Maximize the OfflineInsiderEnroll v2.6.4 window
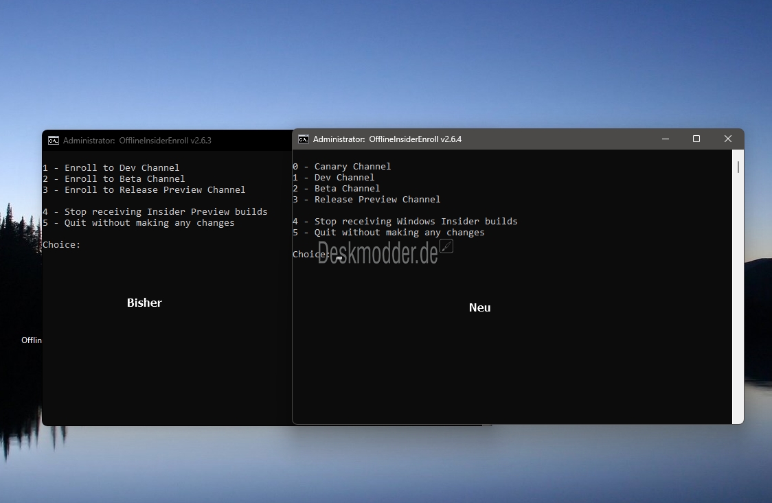Viewport: 772px width, 503px height. [x=696, y=139]
